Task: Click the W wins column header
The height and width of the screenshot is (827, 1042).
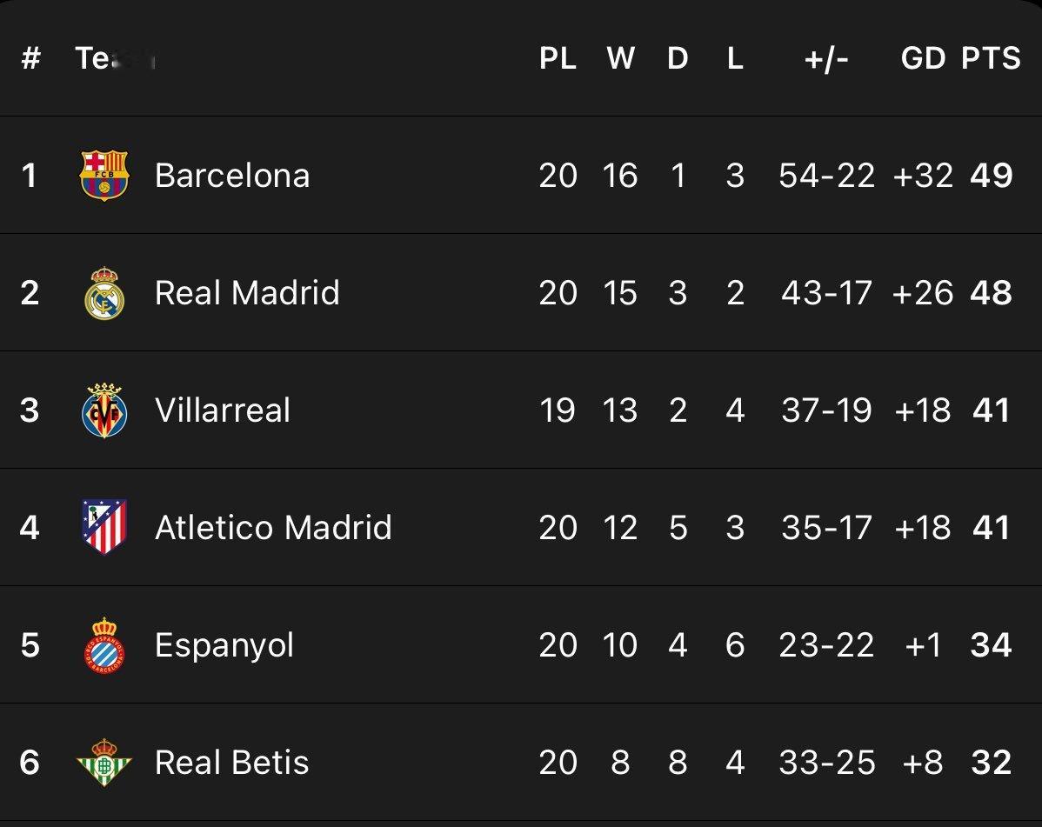Action: click(621, 58)
